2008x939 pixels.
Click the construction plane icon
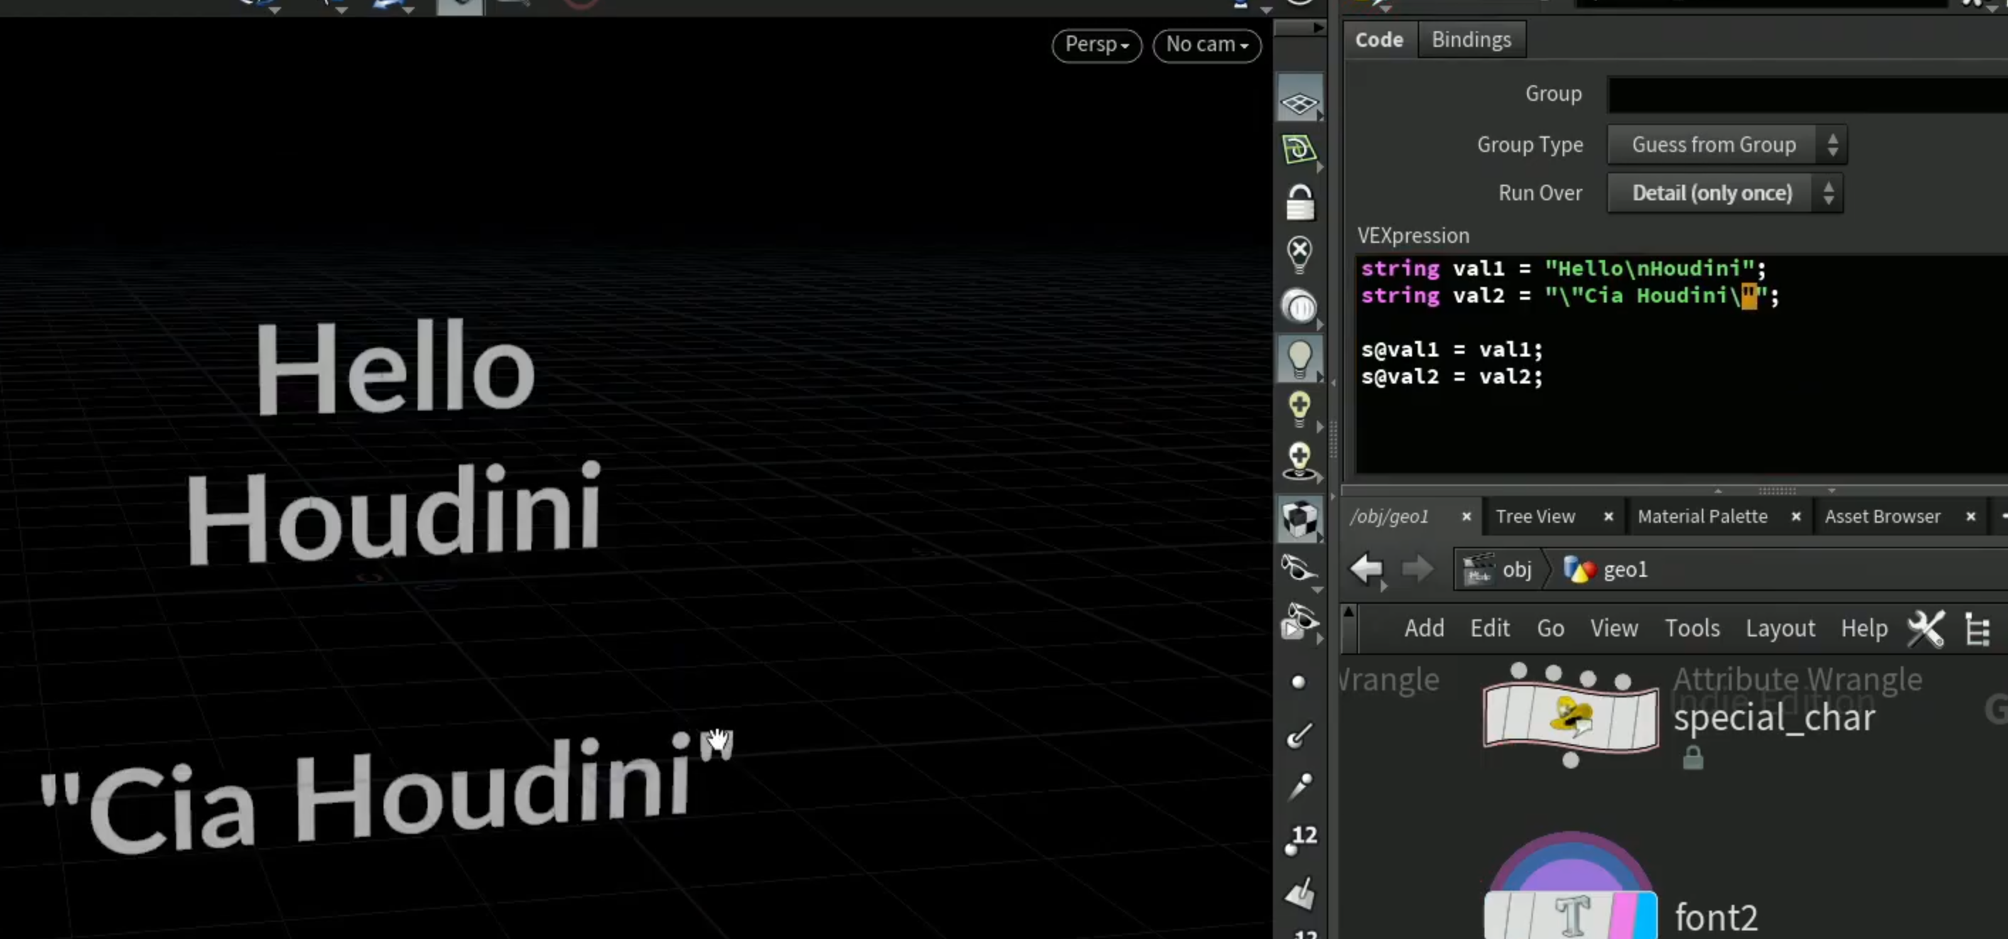pos(1298,149)
